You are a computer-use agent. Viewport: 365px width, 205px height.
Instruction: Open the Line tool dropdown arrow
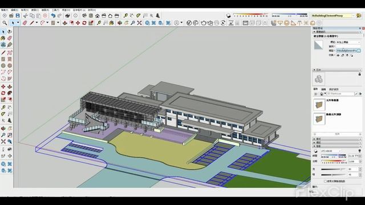36,23
